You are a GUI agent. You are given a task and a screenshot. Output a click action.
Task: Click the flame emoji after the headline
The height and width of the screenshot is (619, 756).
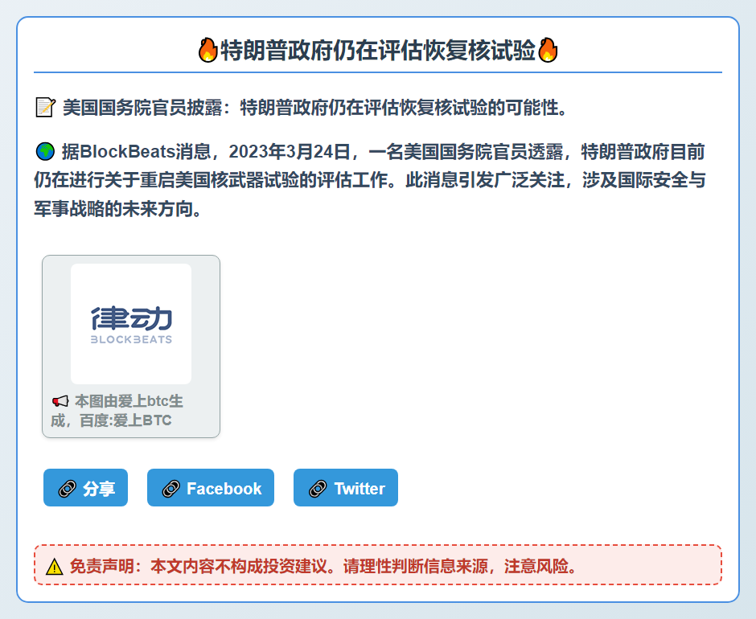point(548,50)
